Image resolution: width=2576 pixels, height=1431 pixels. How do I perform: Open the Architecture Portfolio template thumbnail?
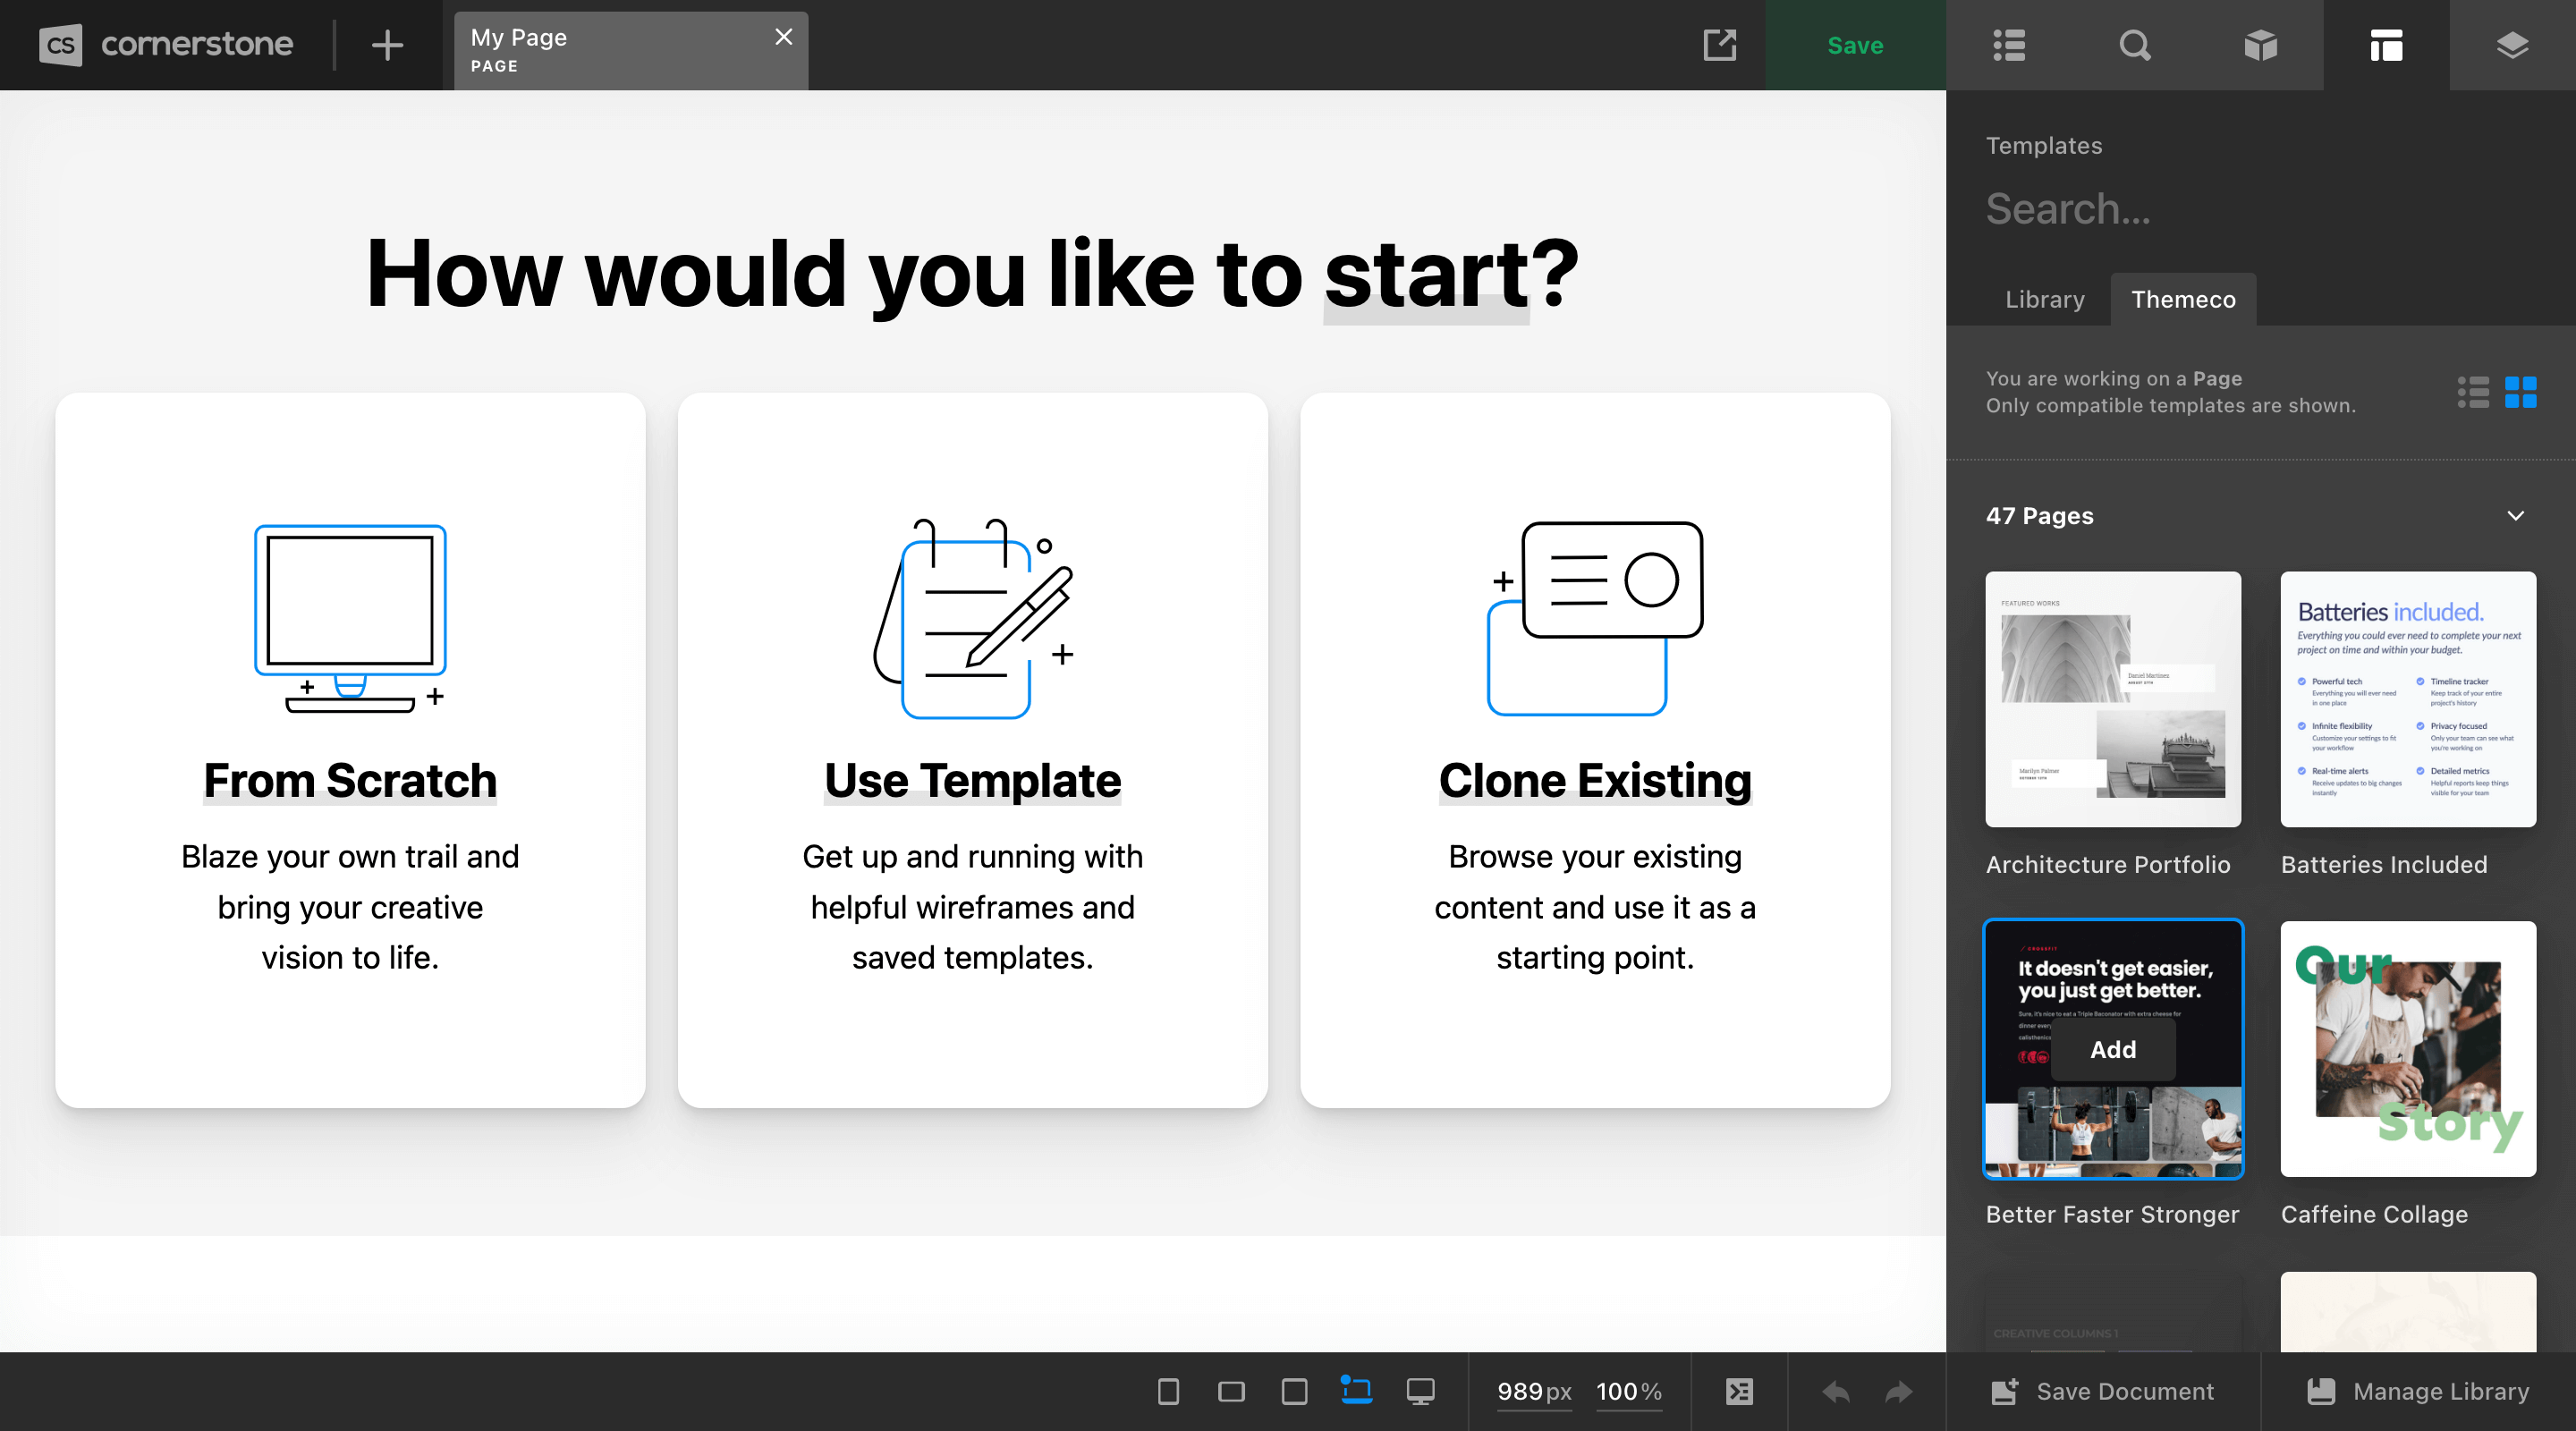[x=2112, y=699]
